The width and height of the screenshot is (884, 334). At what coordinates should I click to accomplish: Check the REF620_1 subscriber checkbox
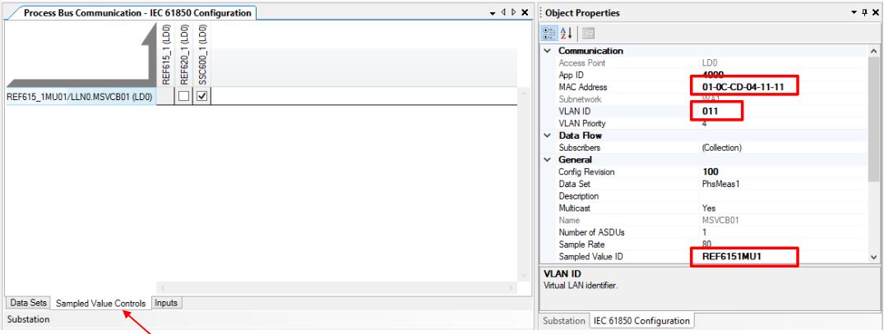[184, 96]
